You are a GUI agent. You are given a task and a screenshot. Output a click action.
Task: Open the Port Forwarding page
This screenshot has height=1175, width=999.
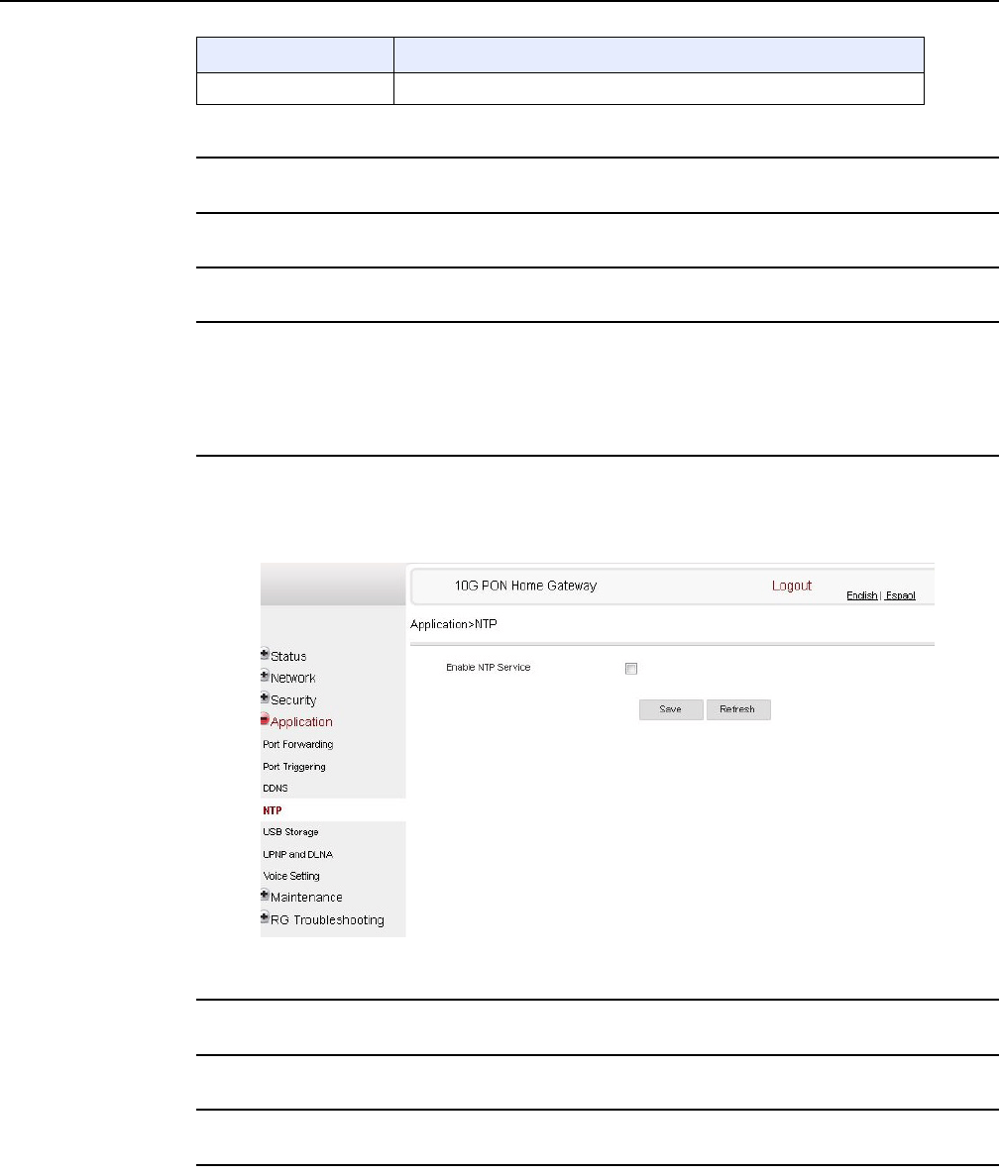pyautogui.click(x=298, y=744)
